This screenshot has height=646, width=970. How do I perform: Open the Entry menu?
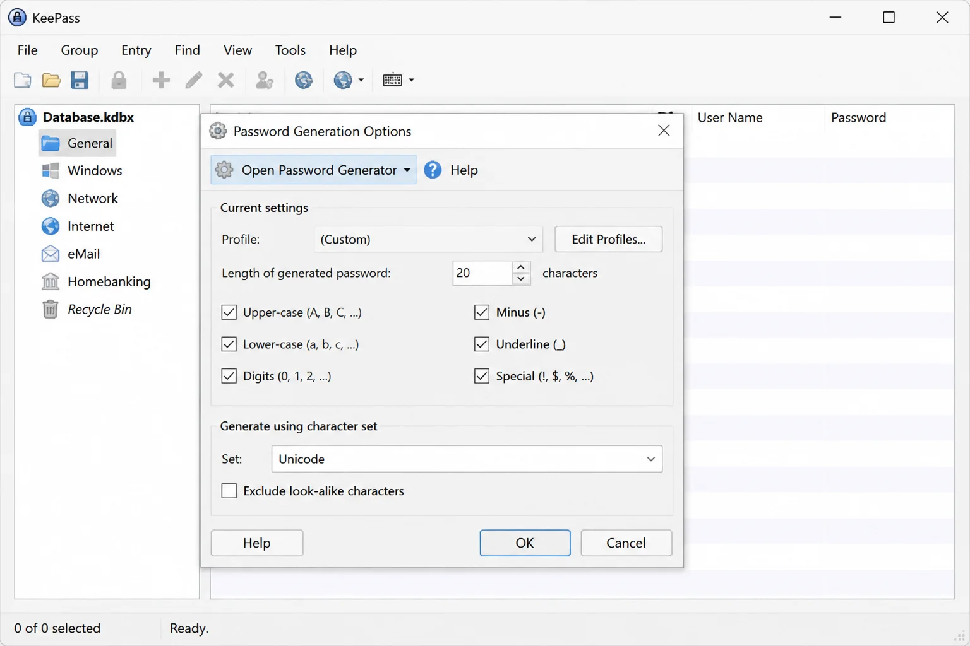[136, 50]
